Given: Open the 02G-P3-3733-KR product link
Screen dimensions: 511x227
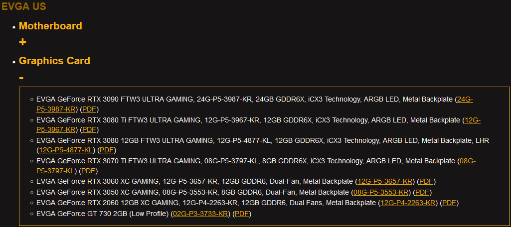Looking at the screenshot, I should coord(200,214).
